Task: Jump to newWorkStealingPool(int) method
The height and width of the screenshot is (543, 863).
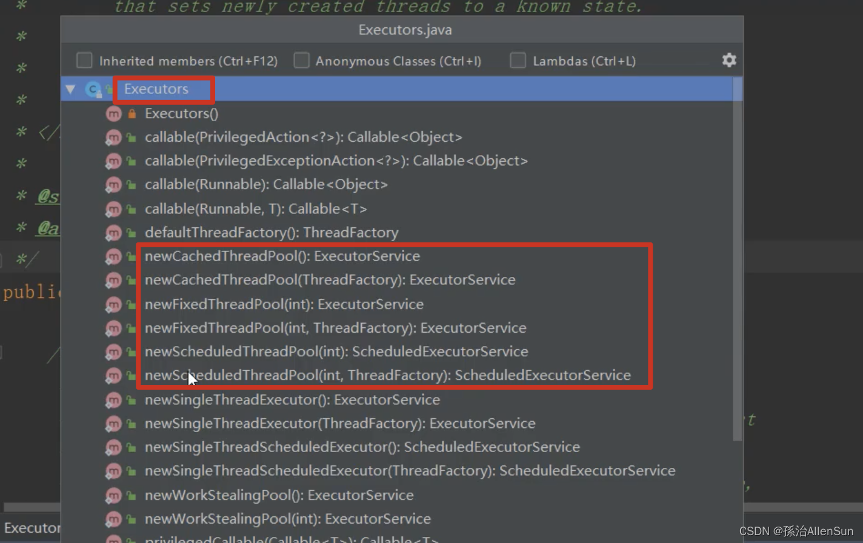Action: tap(288, 518)
